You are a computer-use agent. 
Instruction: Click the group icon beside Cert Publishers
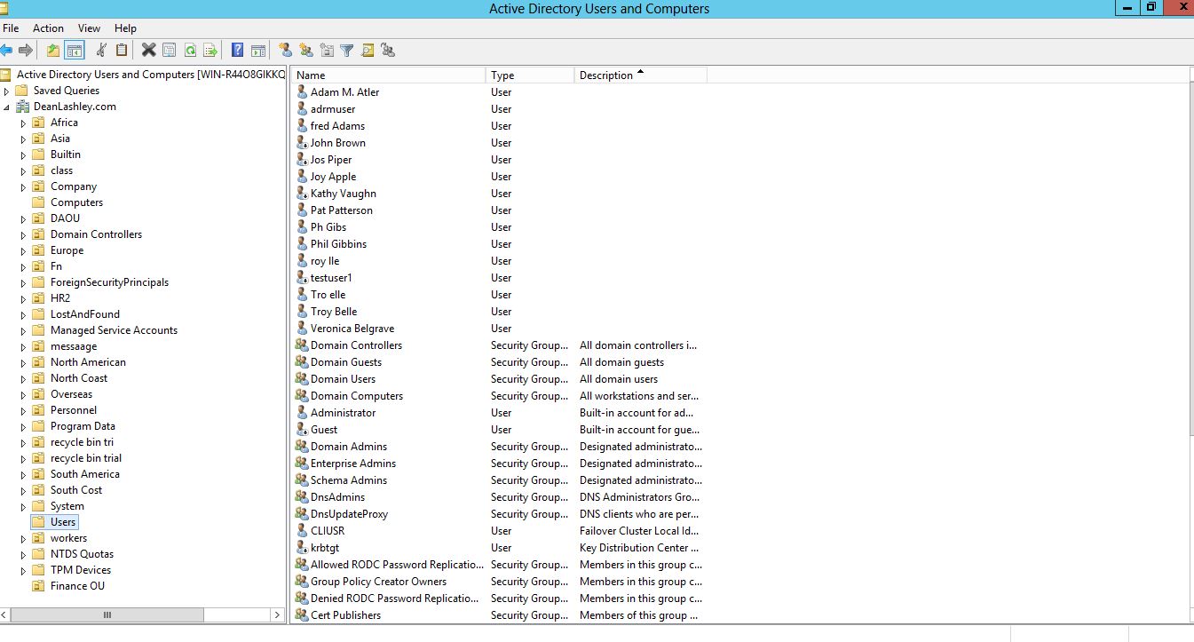(302, 615)
